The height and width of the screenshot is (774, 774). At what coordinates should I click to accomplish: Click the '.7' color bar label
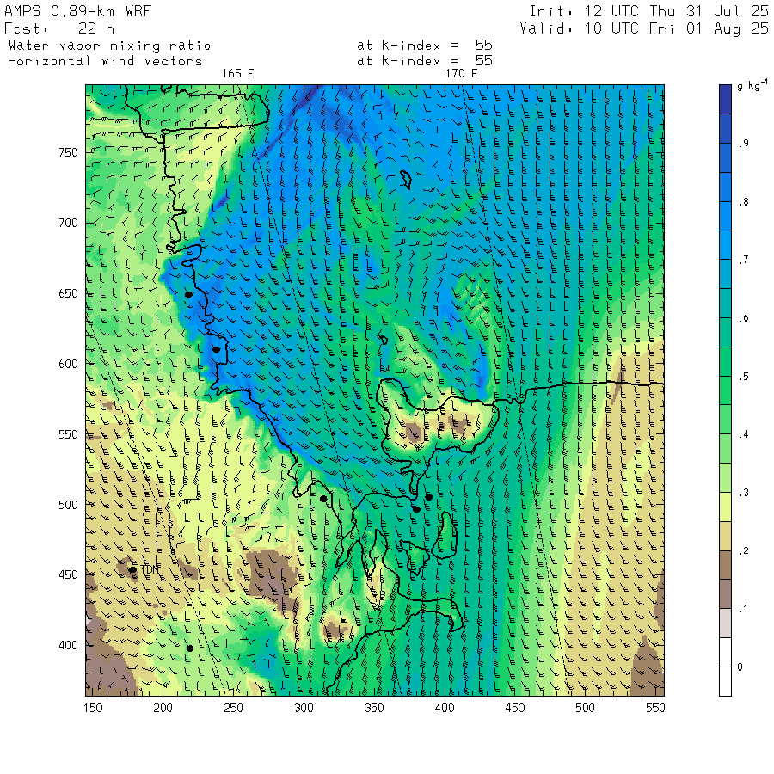[743, 260]
